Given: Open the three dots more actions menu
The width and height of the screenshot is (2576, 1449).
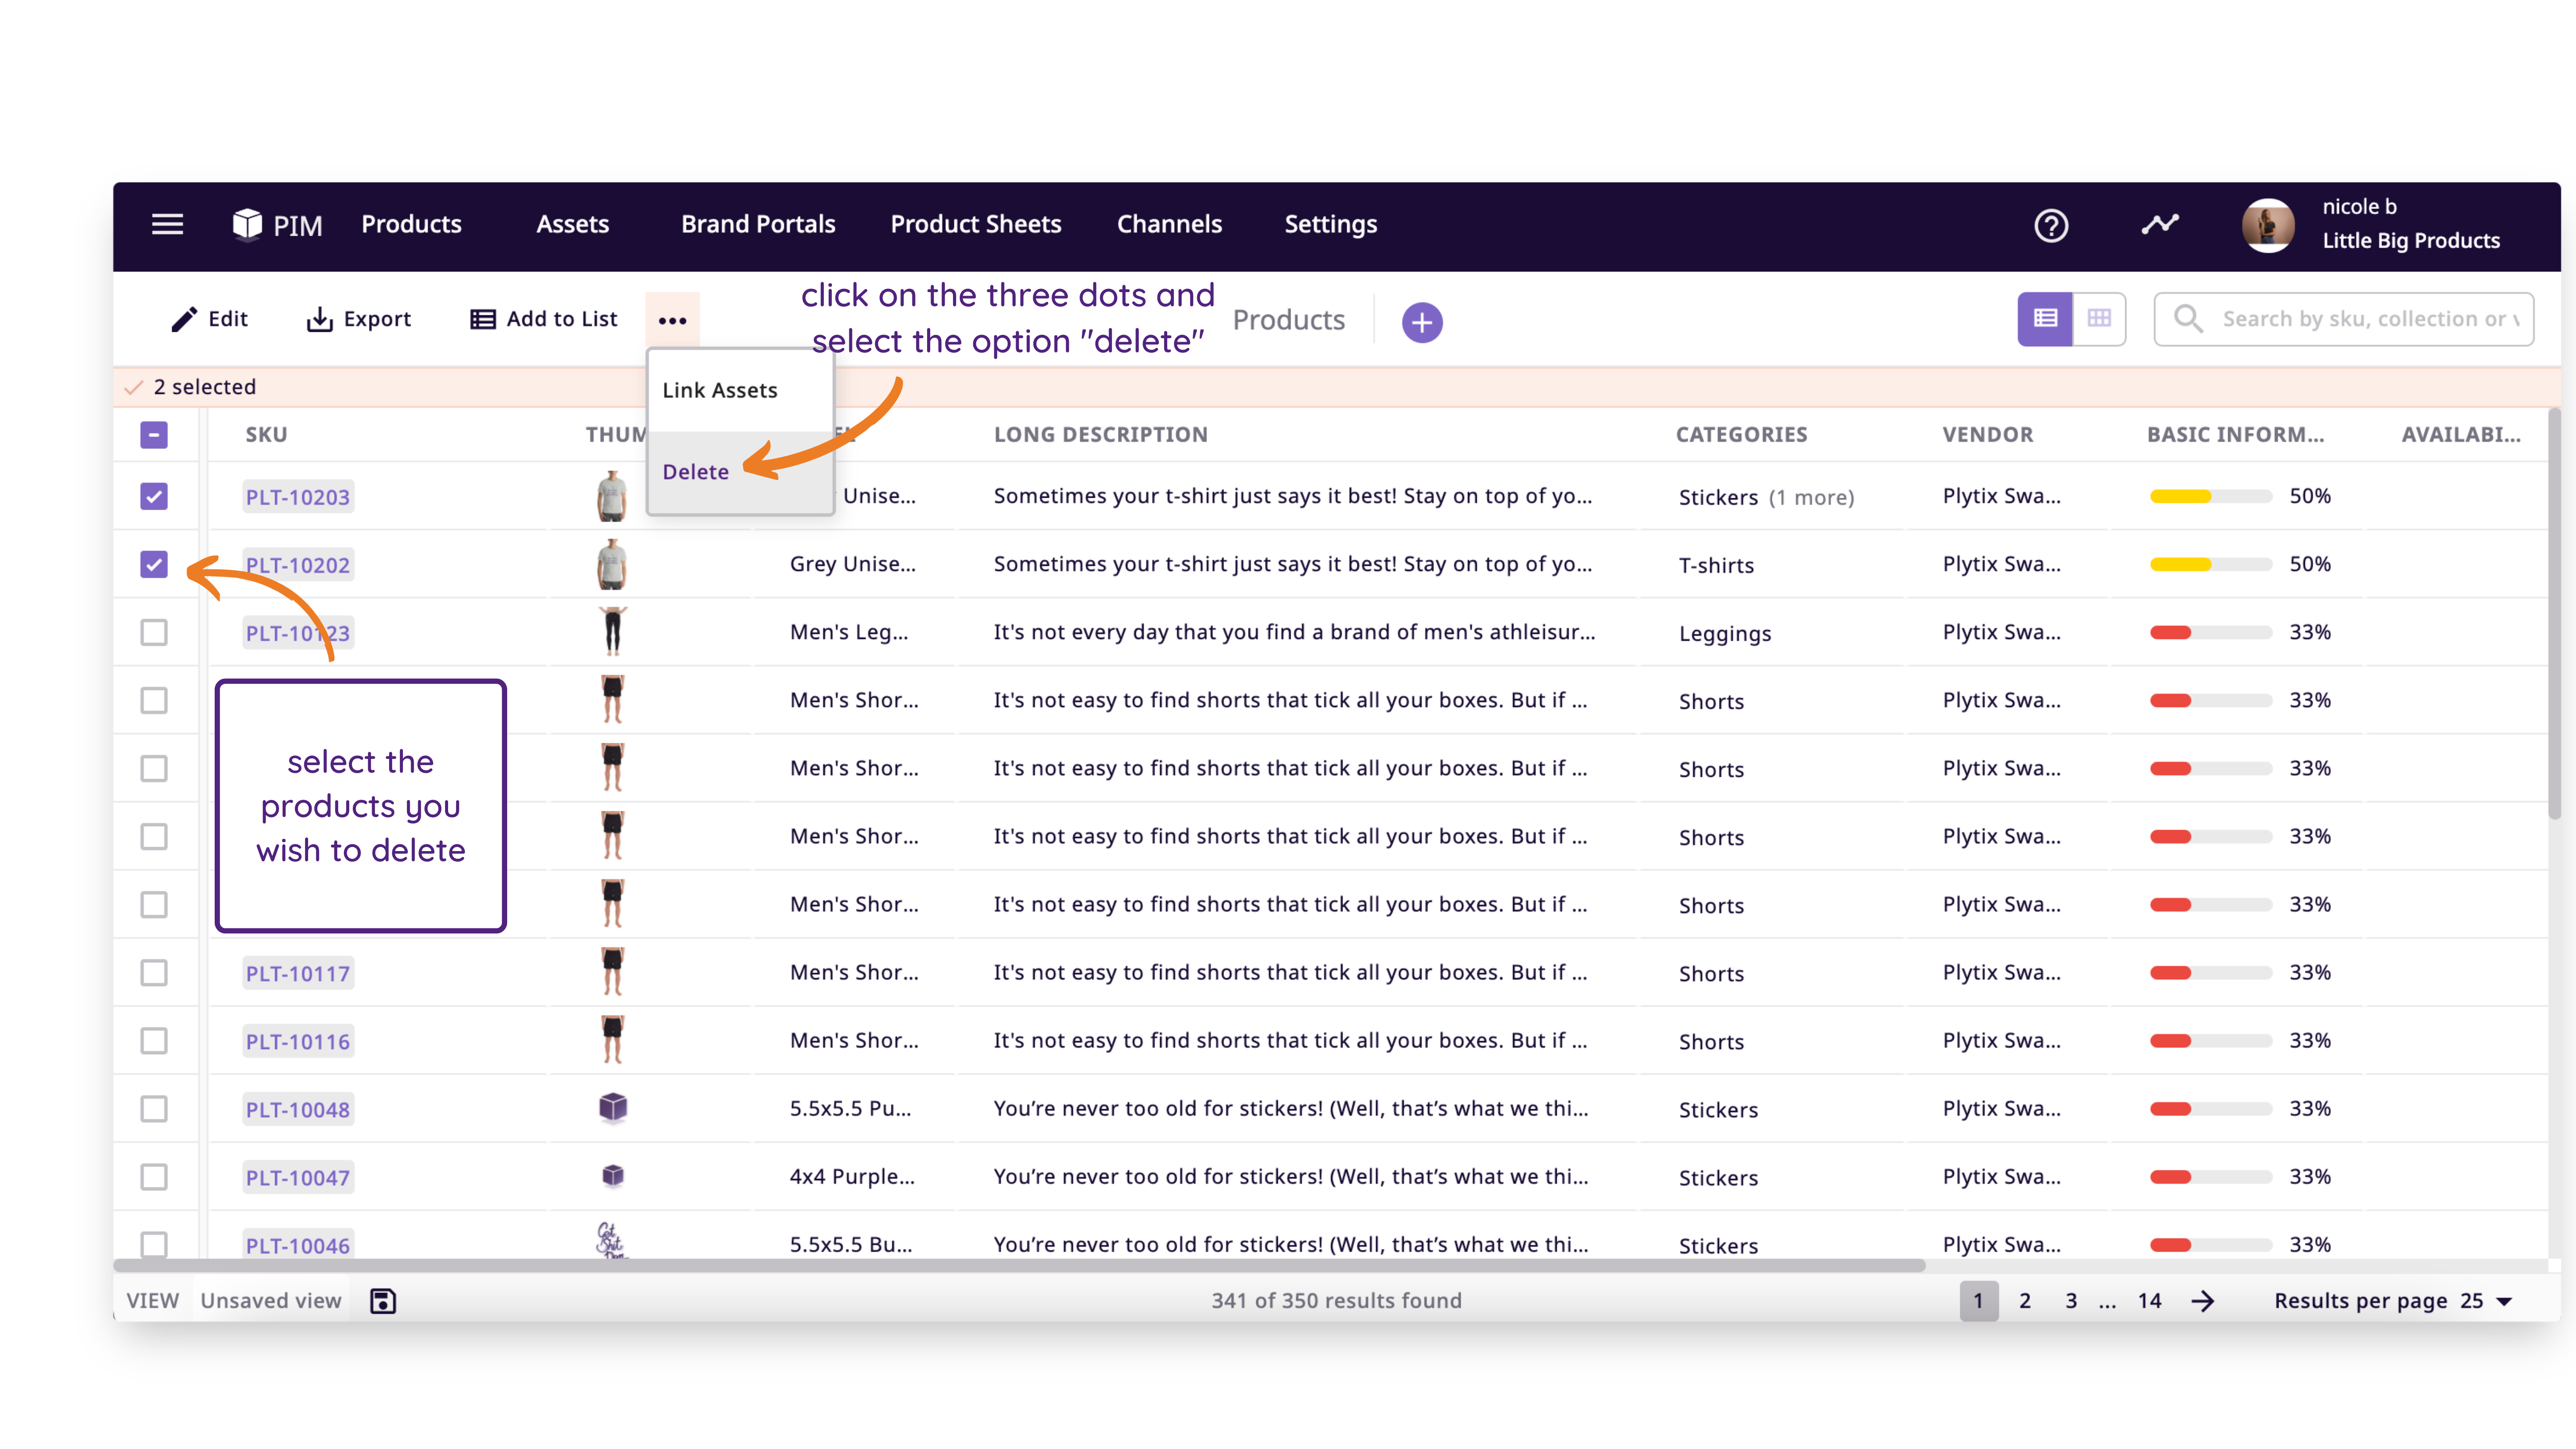Looking at the screenshot, I should point(672,320).
